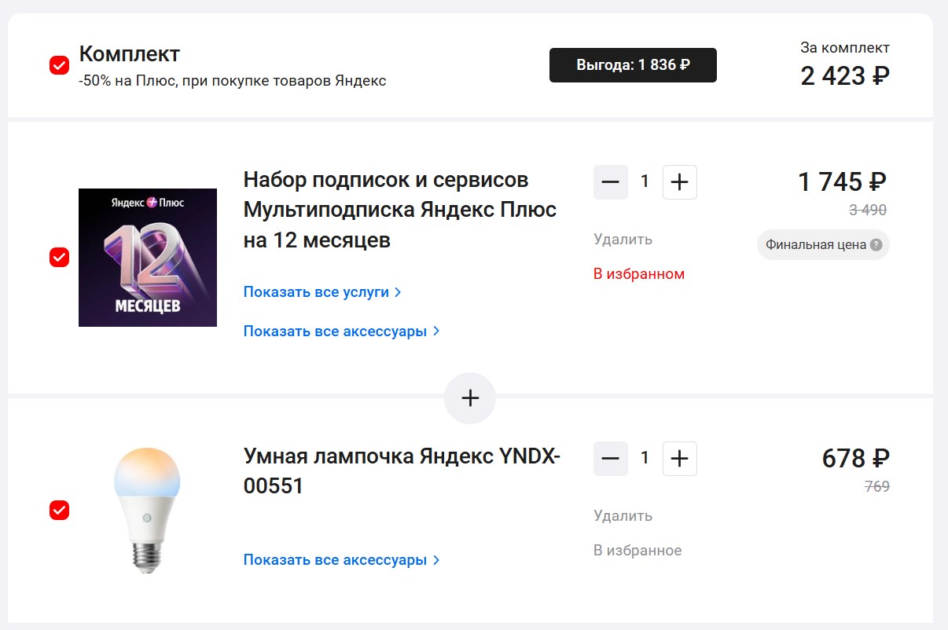Increase smart bulb quantity with plus
The height and width of the screenshot is (630, 948).
pyautogui.click(x=680, y=459)
